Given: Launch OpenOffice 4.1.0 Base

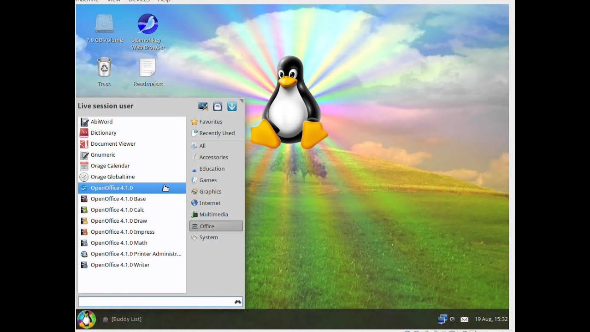Looking at the screenshot, I should click(132, 199).
